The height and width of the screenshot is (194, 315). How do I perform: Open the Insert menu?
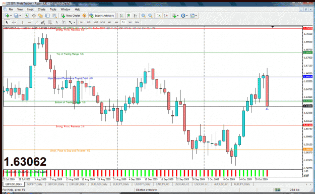click(x=30, y=10)
